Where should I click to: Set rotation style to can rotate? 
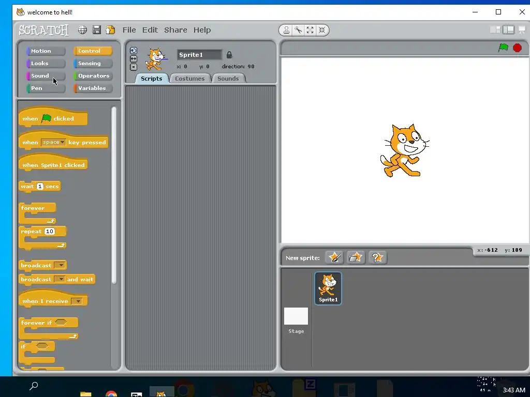(134, 51)
